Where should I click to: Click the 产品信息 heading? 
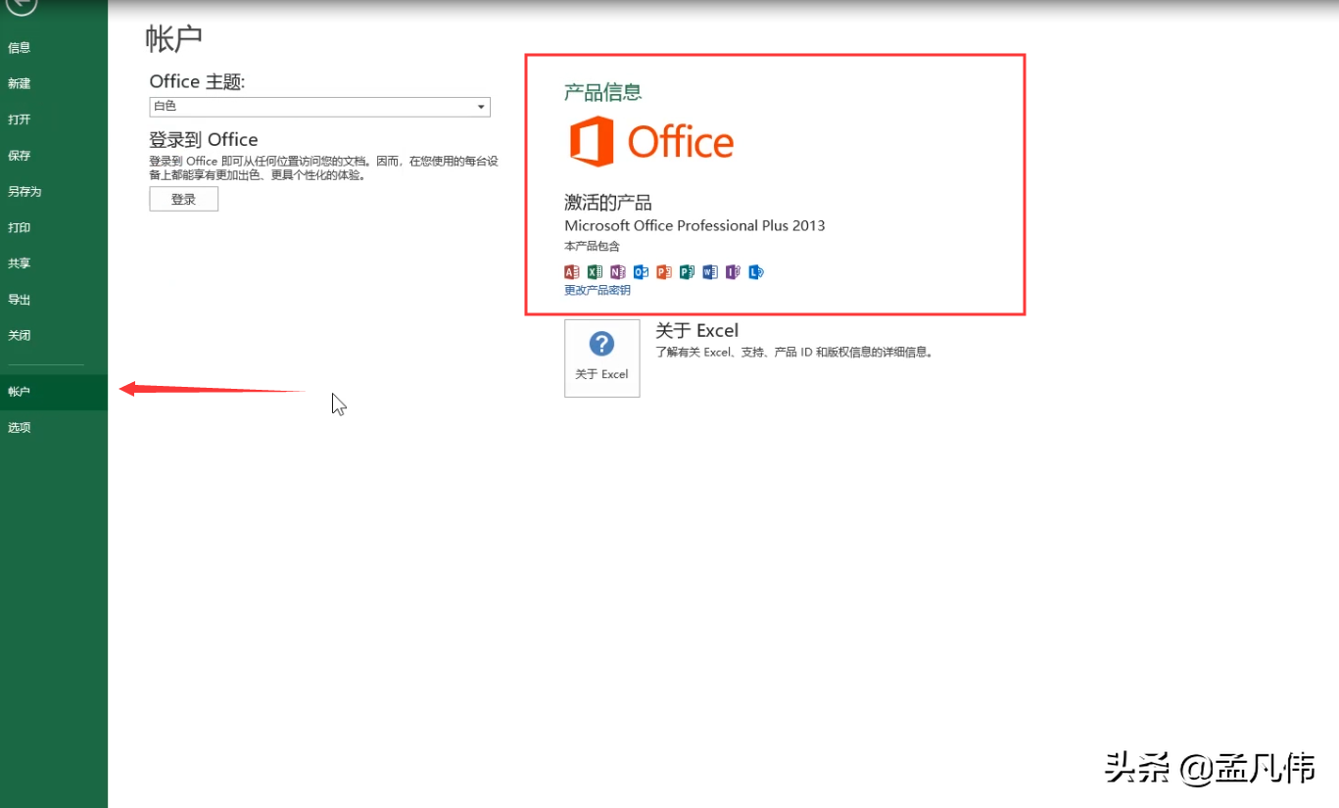[x=603, y=92]
